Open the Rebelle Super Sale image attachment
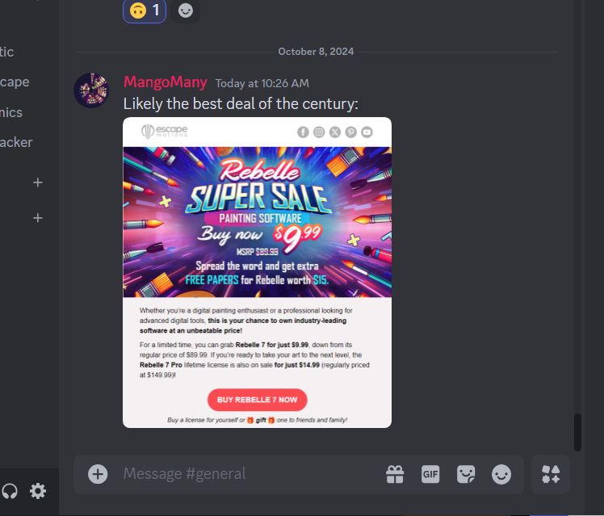This screenshot has height=516, width=604. (257, 272)
